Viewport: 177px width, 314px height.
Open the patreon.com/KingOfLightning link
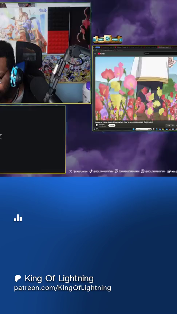tap(62, 288)
